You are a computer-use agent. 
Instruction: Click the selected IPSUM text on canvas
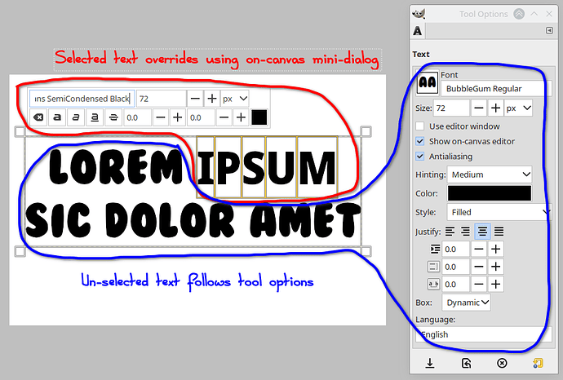(267, 167)
